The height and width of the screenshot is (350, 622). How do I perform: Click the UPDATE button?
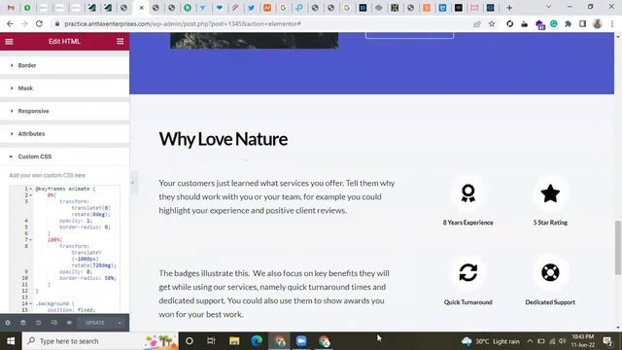(95, 323)
